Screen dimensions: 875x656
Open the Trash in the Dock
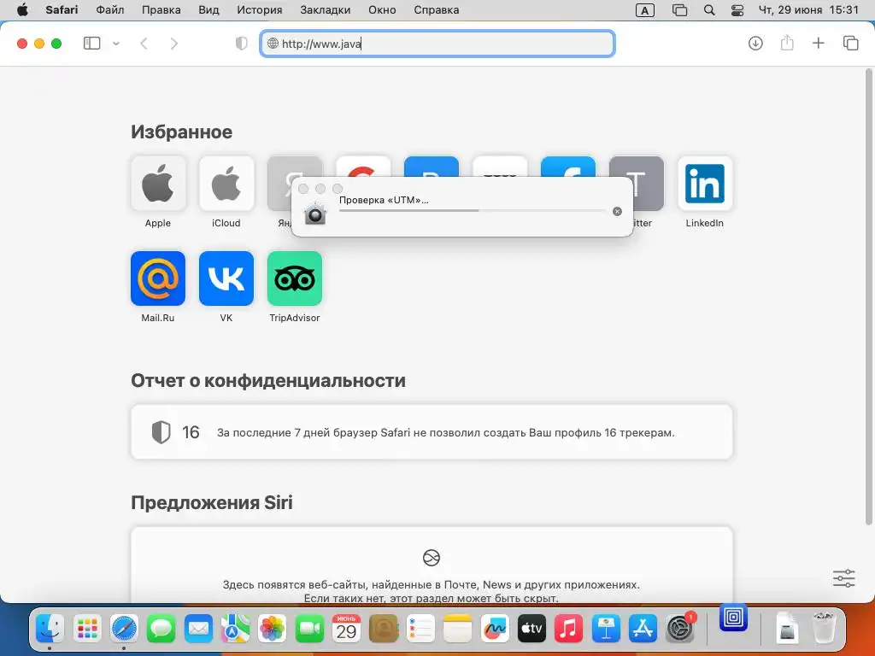[824, 629]
